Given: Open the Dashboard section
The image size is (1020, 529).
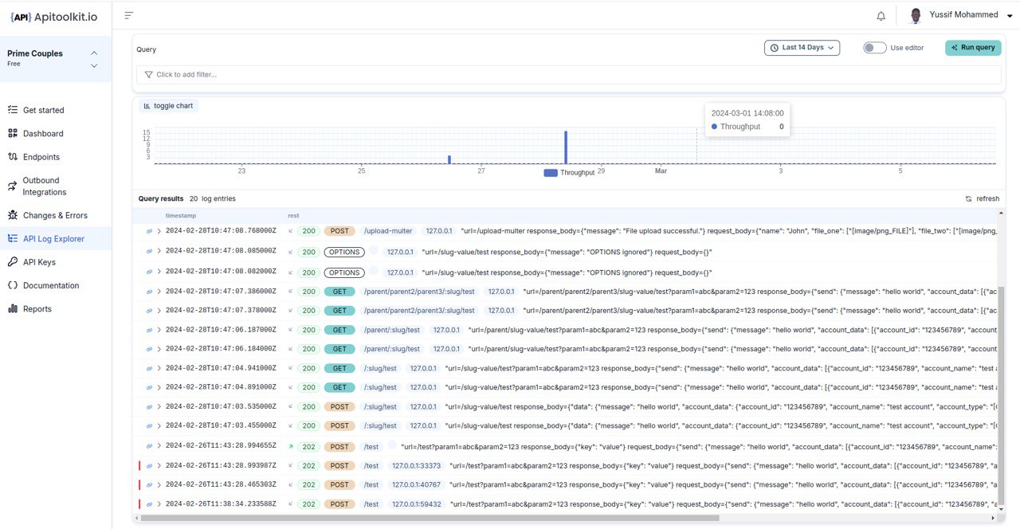Looking at the screenshot, I should click(41, 134).
